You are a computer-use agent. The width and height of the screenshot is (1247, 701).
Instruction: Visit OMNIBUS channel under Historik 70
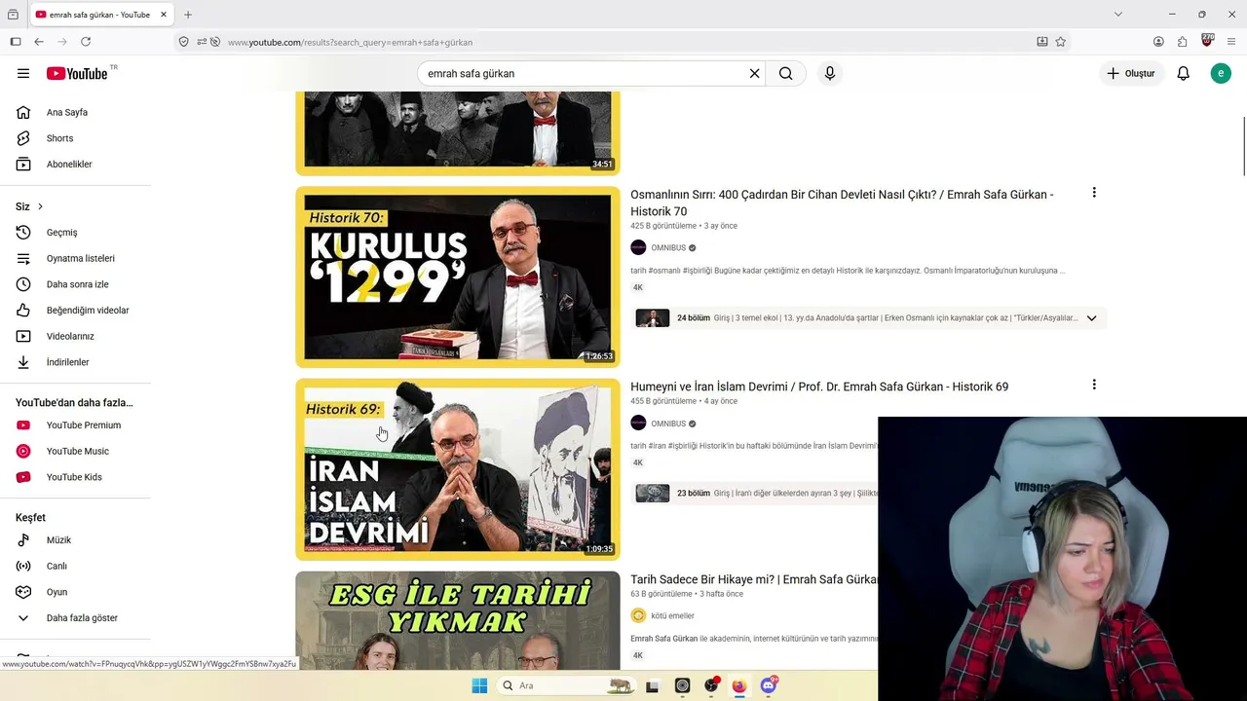[668, 248]
